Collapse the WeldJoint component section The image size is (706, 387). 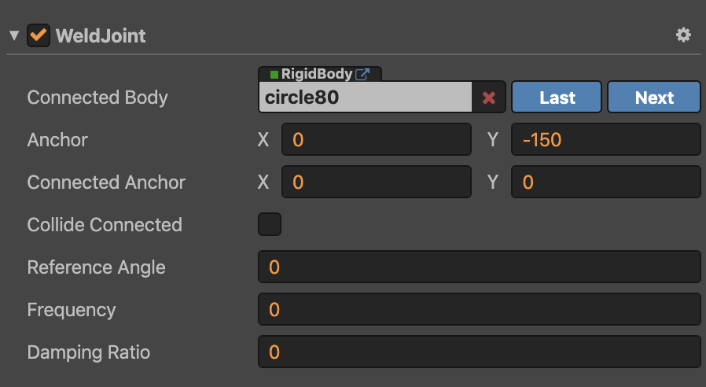point(13,36)
